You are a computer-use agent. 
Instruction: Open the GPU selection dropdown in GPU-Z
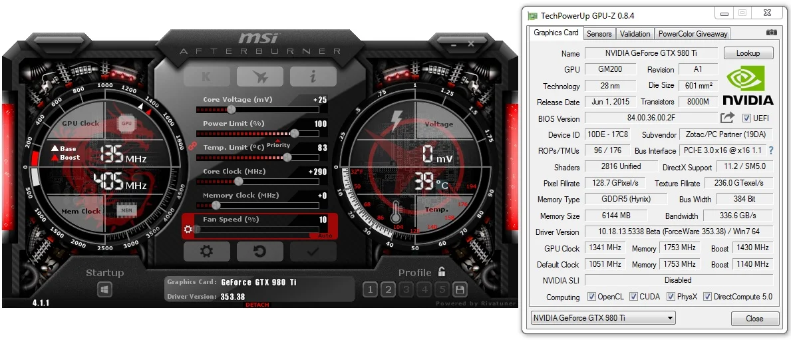pyautogui.click(x=603, y=318)
